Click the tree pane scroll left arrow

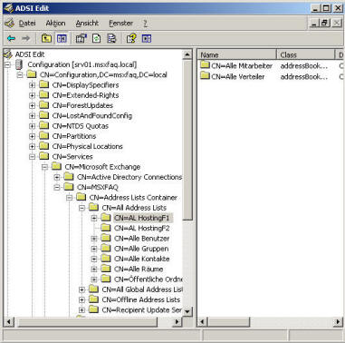click(x=9, y=321)
